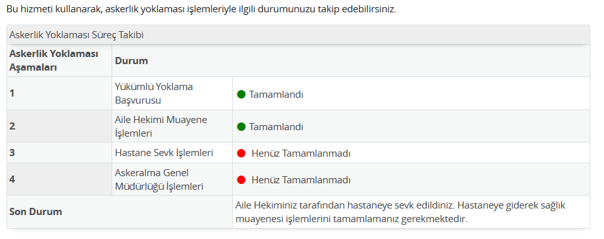Click the introductory service description sentence

coord(201,9)
